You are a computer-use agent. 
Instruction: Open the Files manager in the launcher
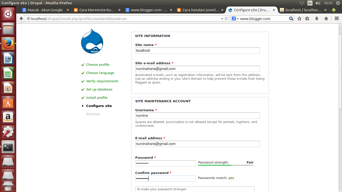coord(8,29)
